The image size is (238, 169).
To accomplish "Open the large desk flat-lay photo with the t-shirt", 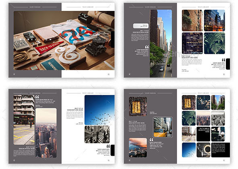I will (x=64, y=40).
